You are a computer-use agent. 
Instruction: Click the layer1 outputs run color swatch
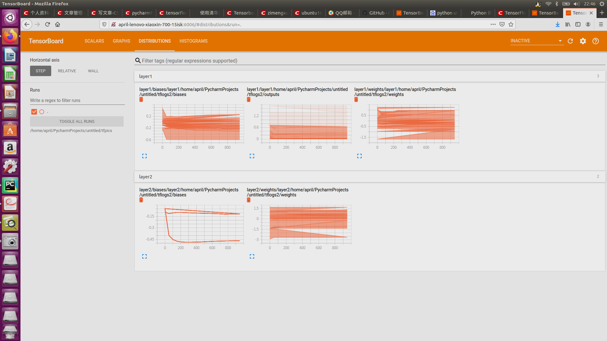248,99
